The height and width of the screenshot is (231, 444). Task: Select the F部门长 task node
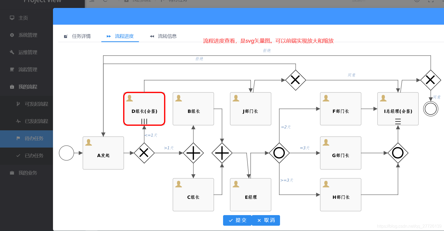(341, 109)
